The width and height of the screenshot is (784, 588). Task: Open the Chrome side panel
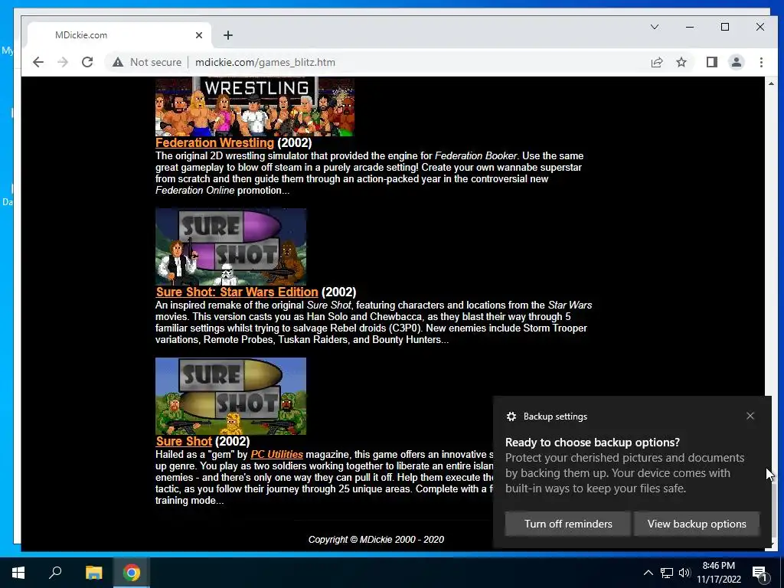pos(711,62)
